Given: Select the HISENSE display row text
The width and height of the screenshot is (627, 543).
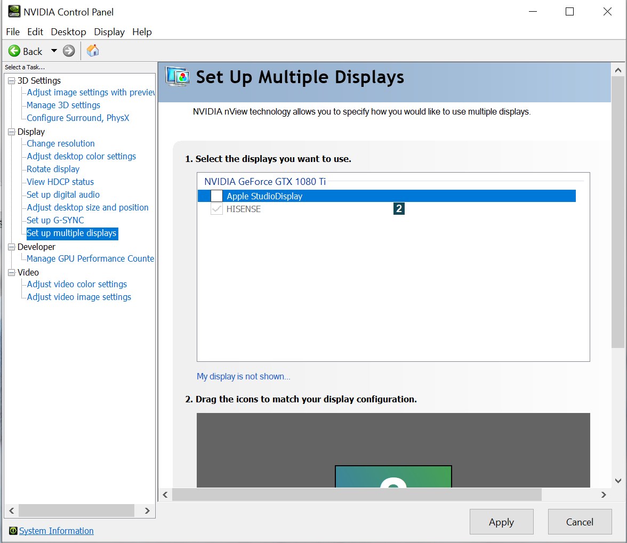Looking at the screenshot, I should pyautogui.click(x=244, y=209).
